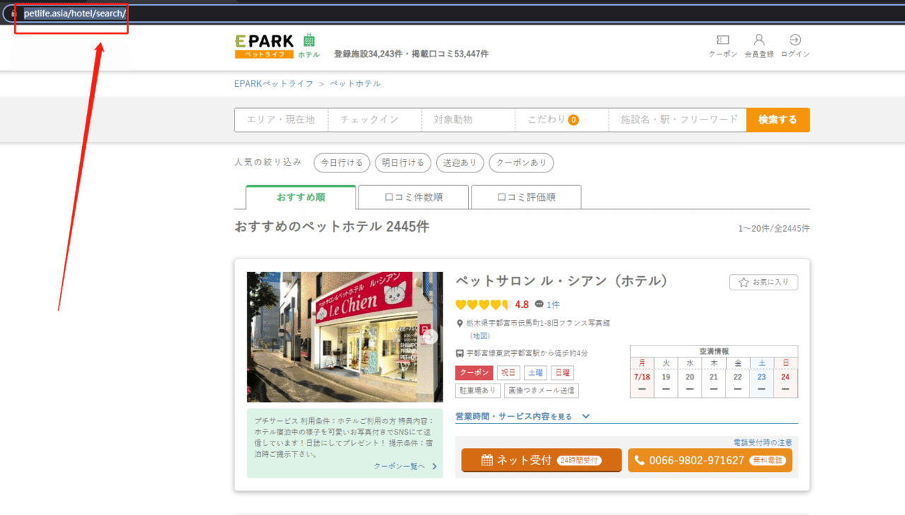Viewport: 905px width, 515px height.
Task: Open the クーポン coupon ticket icon in header
Action: click(x=722, y=41)
